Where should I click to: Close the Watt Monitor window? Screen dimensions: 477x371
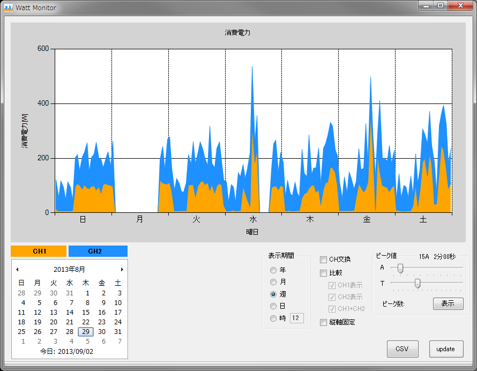460,6
